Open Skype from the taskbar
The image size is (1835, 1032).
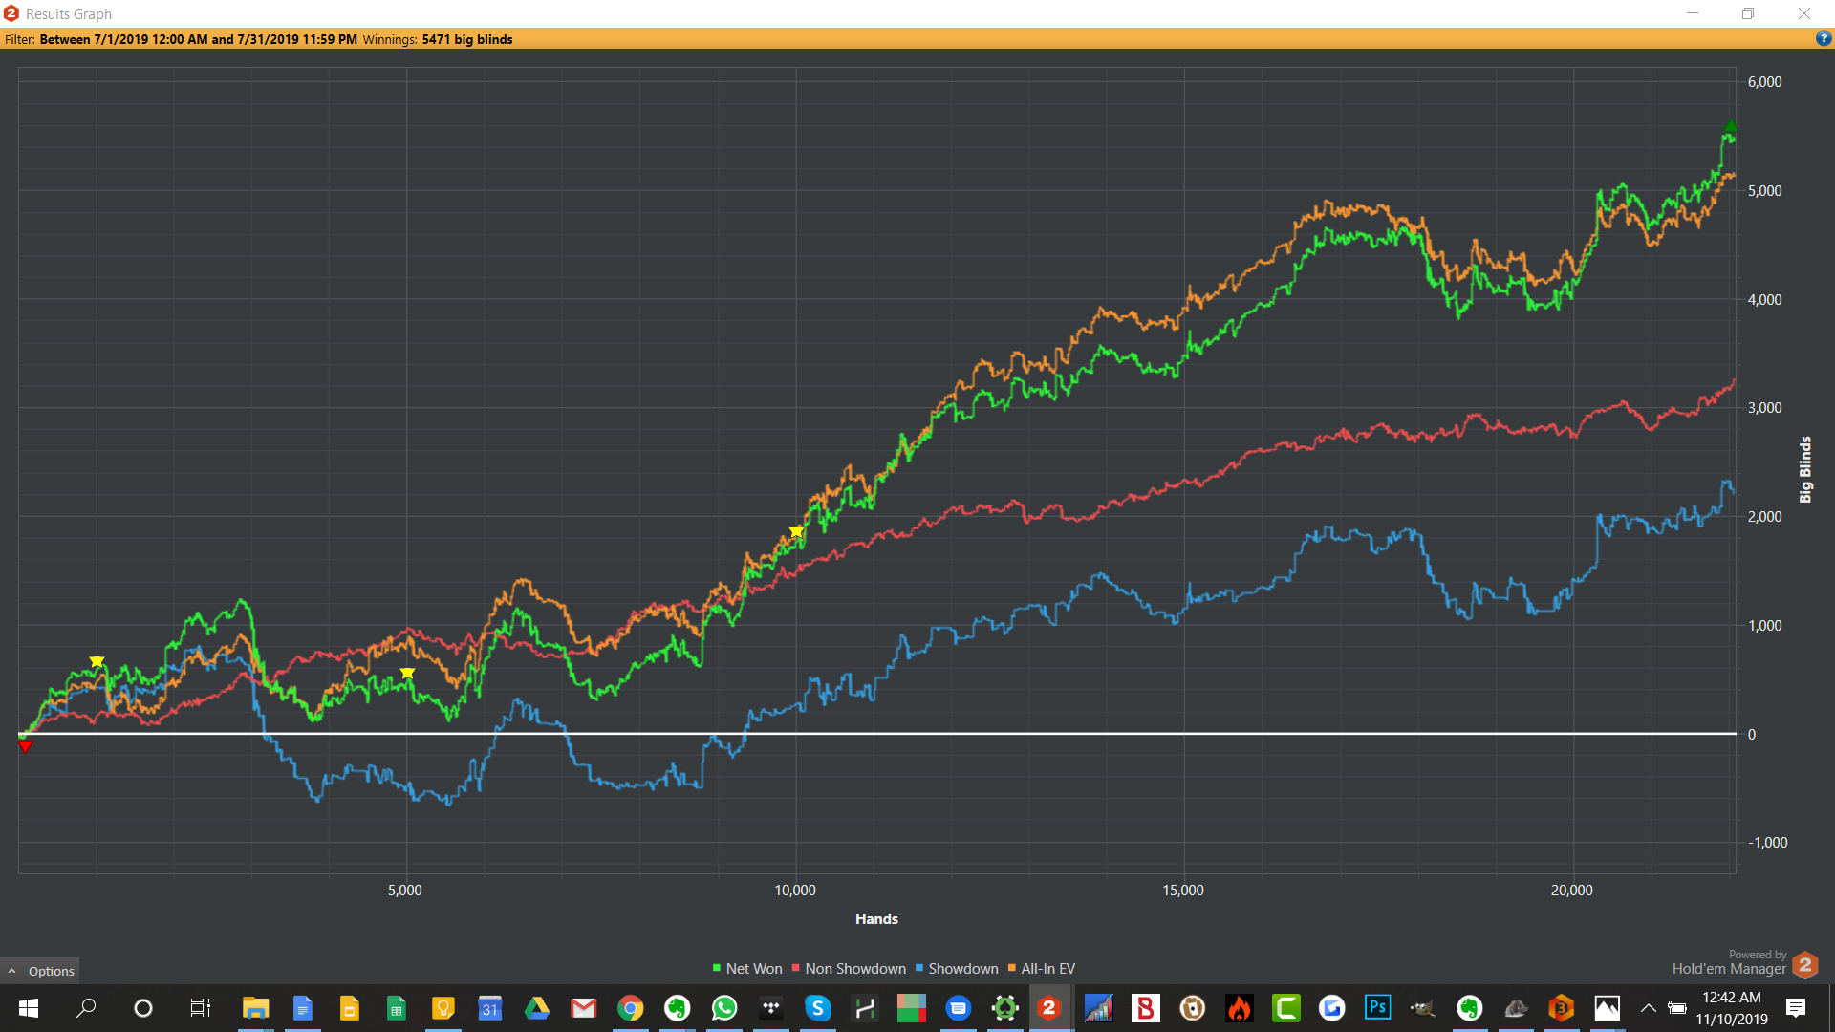coord(817,1007)
